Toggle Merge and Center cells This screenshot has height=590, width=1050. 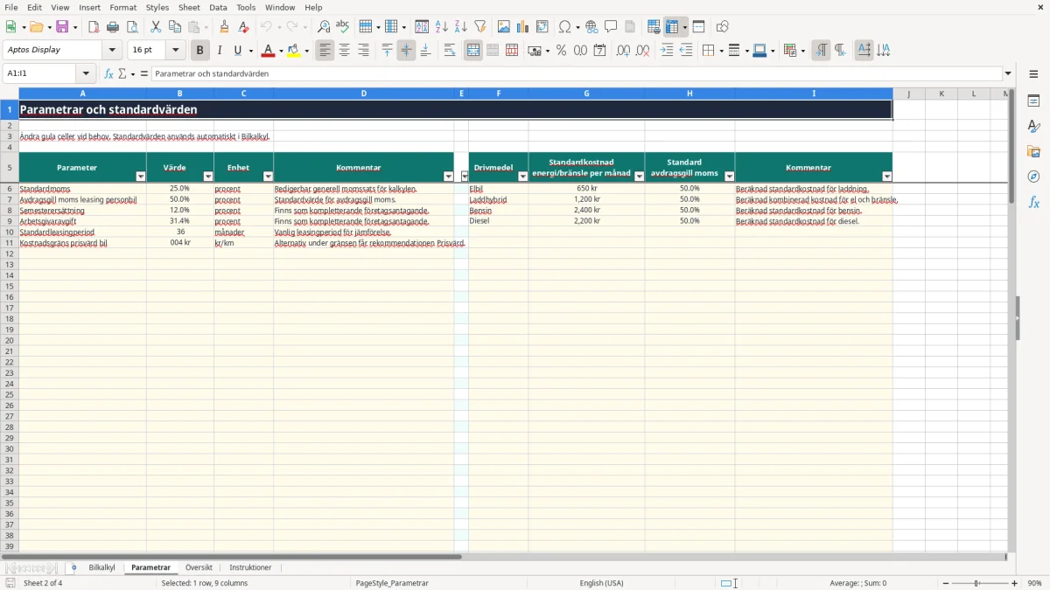point(473,51)
